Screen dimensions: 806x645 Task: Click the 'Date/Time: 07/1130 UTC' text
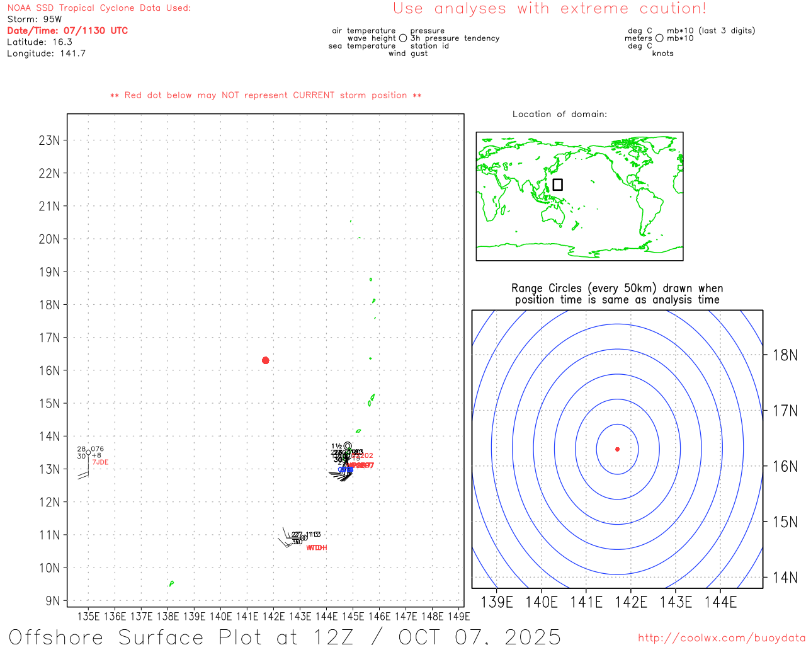tap(67, 31)
